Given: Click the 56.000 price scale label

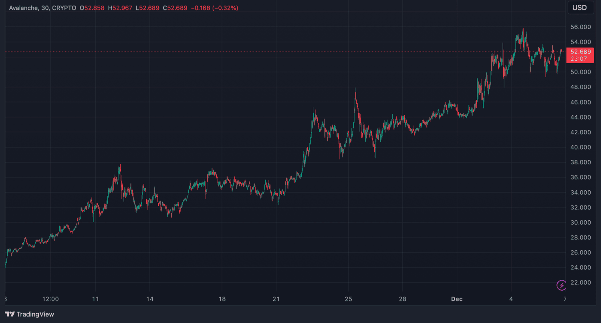Looking at the screenshot, I should click(580, 27).
